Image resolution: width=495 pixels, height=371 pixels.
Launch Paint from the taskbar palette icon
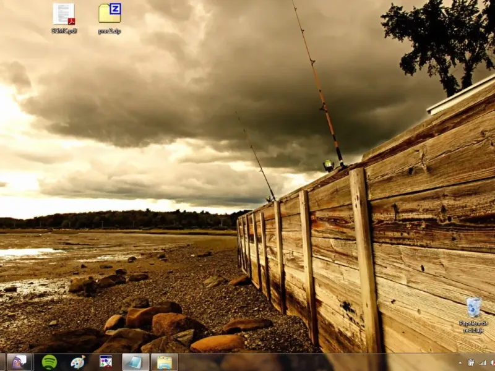tap(78, 362)
